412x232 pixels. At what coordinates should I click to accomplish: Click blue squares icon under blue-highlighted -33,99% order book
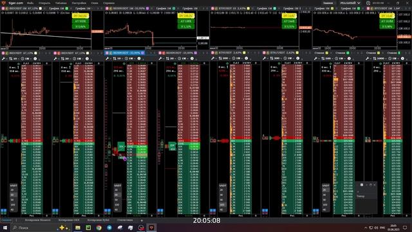point(108,211)
